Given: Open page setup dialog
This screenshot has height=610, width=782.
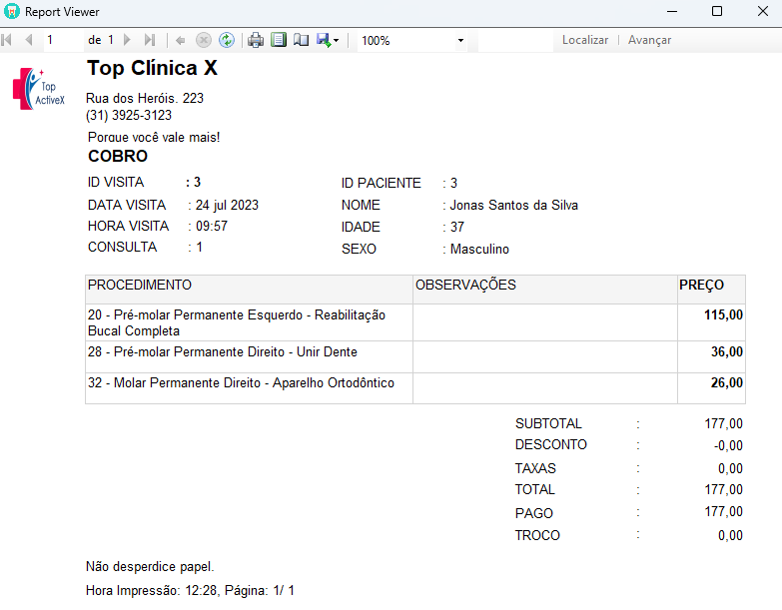Looking at the screenshot, I should (301, 40).
